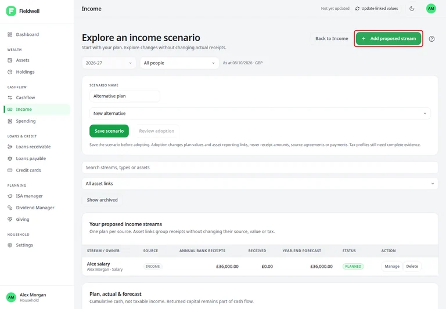
Task: Open the All people dropdown
Action: tap(179, 63)
